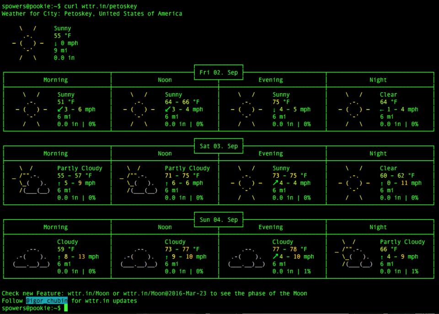Click Saturday Evening's sunny weather icon
Viewport: 439px width, 314px height.
(246, 183)
